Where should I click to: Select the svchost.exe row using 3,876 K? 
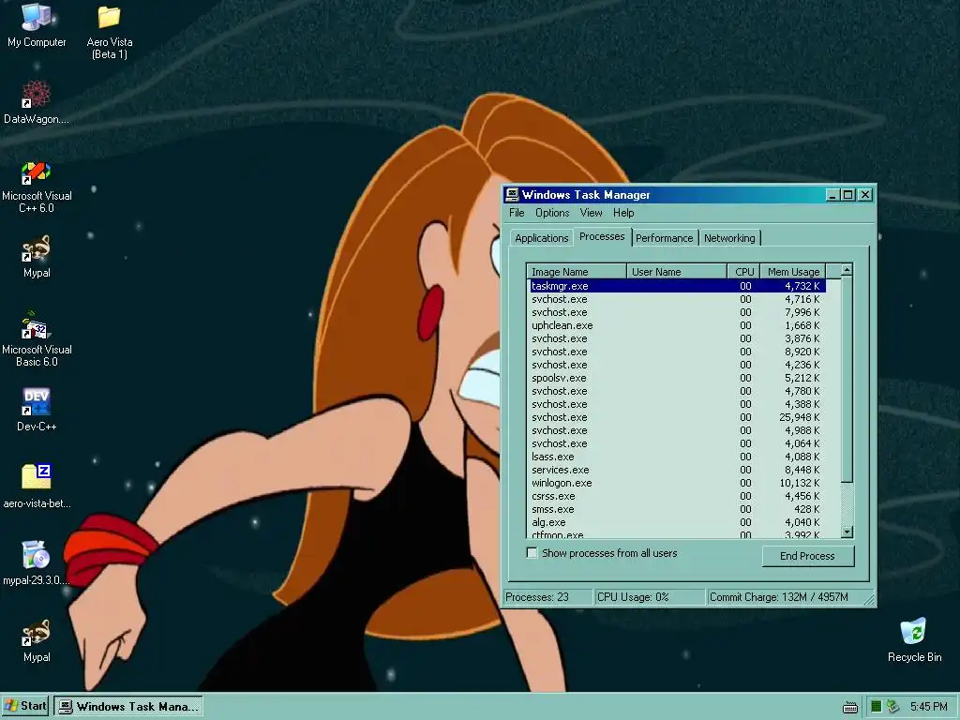click(677, 338)
